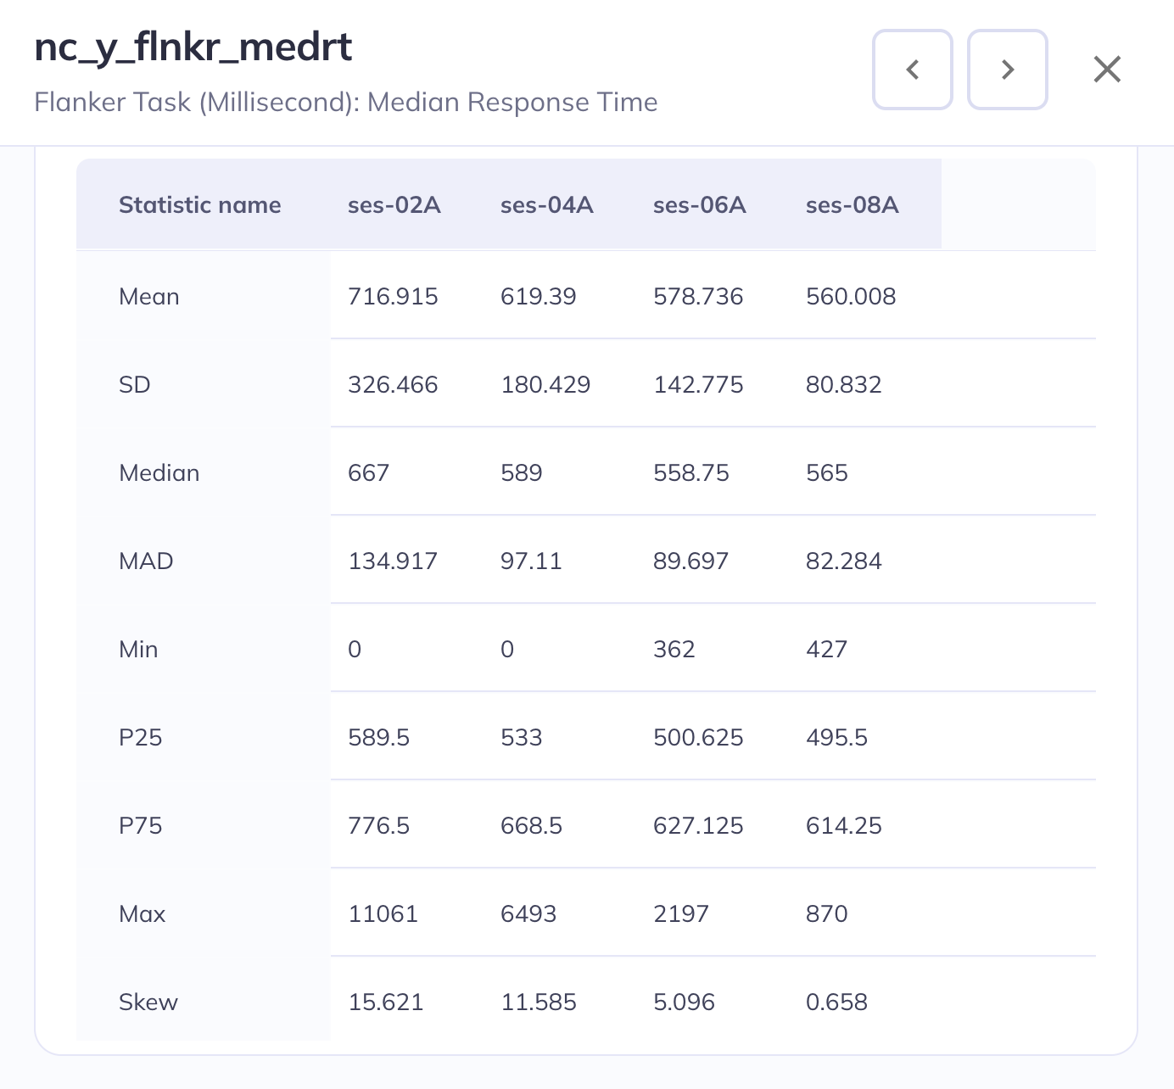This screenshot has height=1089, width=1174.
Task: Click the Max value 11061 cell
Action: pos(383,913)
